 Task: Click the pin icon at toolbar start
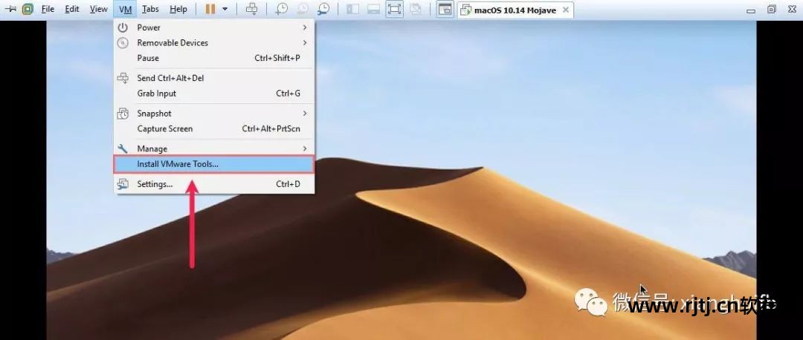pyautogui.click(x=10, y=9)
